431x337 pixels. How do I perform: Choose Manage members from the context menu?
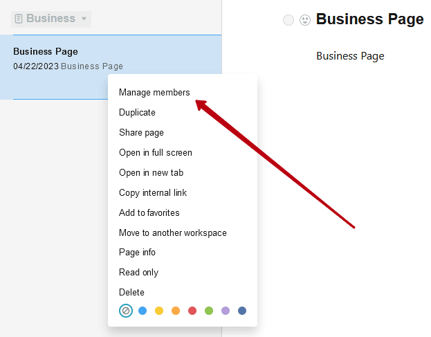pos(154,92)
